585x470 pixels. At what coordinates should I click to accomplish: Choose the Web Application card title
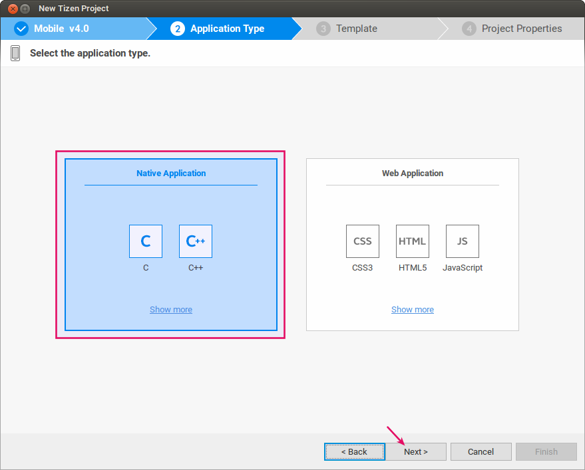413,173
